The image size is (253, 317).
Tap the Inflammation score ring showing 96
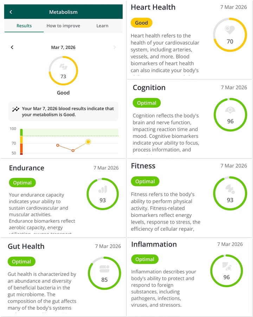tap(226, 271)
